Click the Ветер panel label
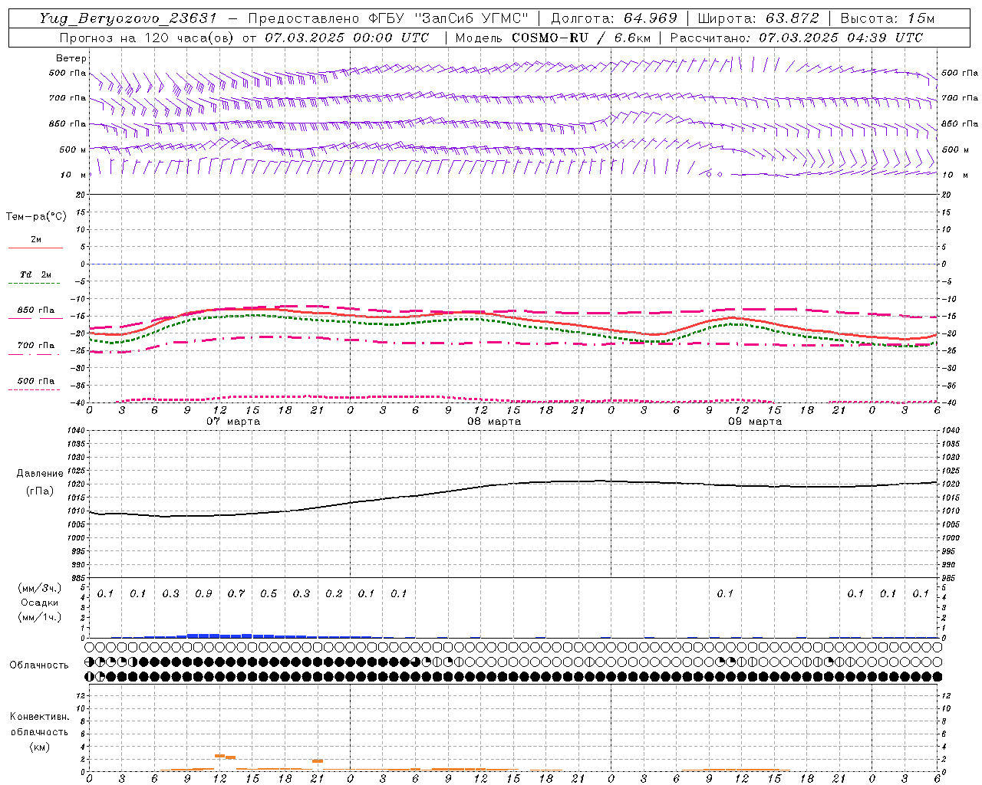This screenshot has height=785, width=982. 71,58
